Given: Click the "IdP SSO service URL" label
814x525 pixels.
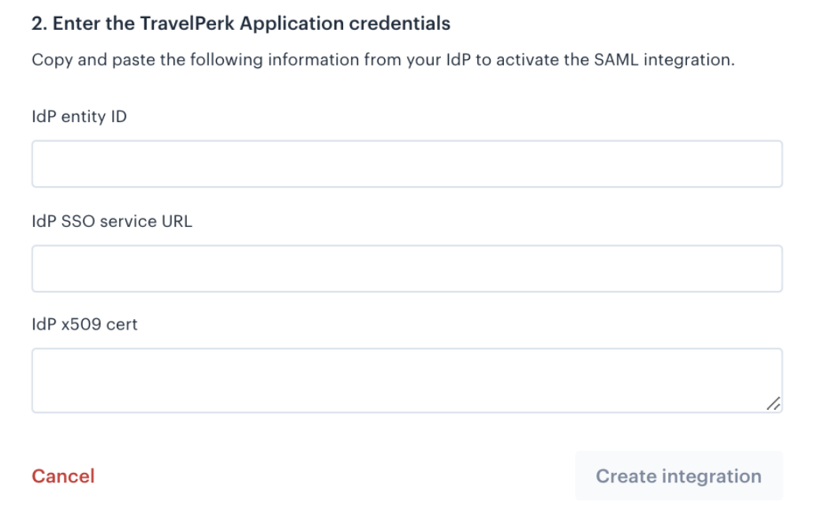Looking at the screenshot, I should [112, 222].
